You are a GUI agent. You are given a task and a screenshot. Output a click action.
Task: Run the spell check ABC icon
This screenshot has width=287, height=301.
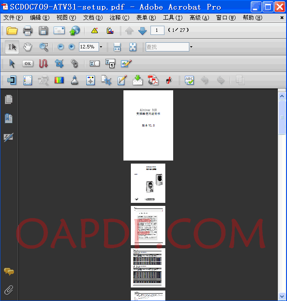[x=189, y=80]
